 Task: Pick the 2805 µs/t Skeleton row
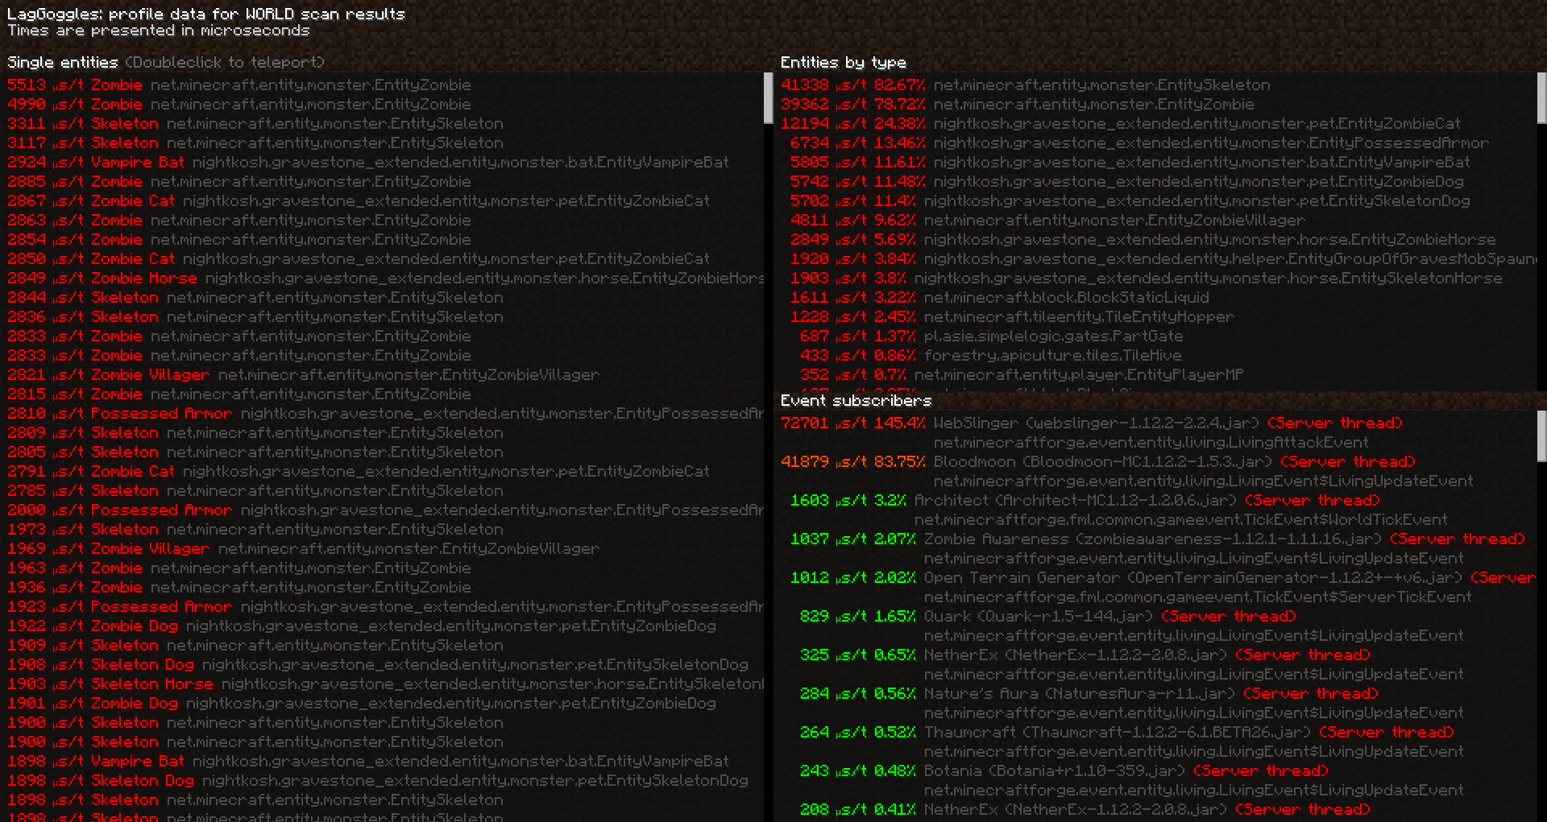point(255,452)
